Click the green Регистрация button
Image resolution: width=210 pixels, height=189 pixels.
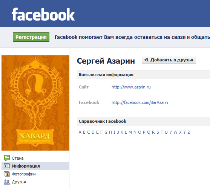click(31, 37)
